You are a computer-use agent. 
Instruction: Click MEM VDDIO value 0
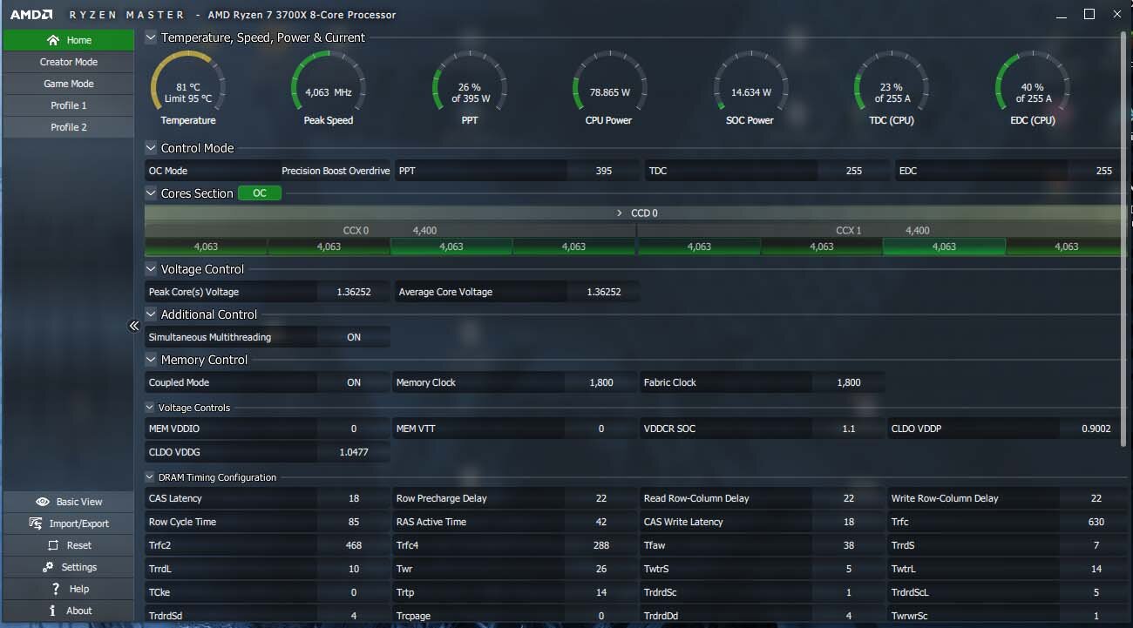click(354, 429)
